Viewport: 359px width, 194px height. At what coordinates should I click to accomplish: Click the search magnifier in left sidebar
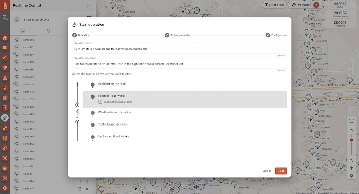(x=5, y=17)
